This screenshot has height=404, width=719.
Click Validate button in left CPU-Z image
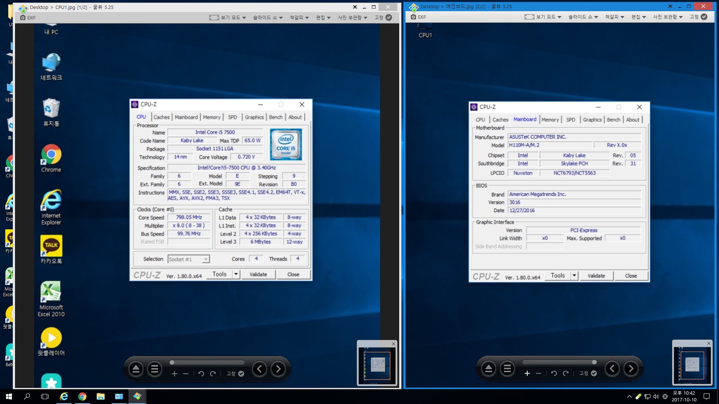click(x=258, y=274)
